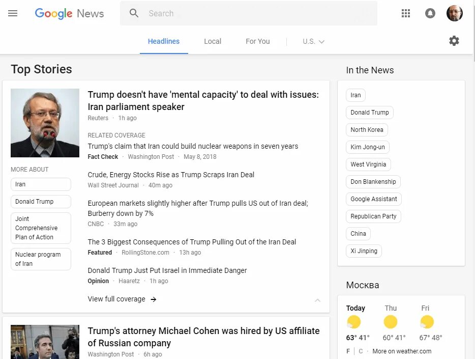475x359 pixels.
Task: Open the notifications bell
Action: (x=430, y=13)
